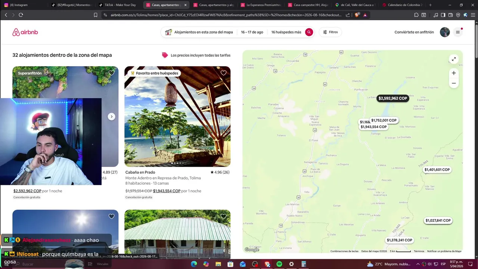Switch to Casa campestre HH tab

pos(308,5)
